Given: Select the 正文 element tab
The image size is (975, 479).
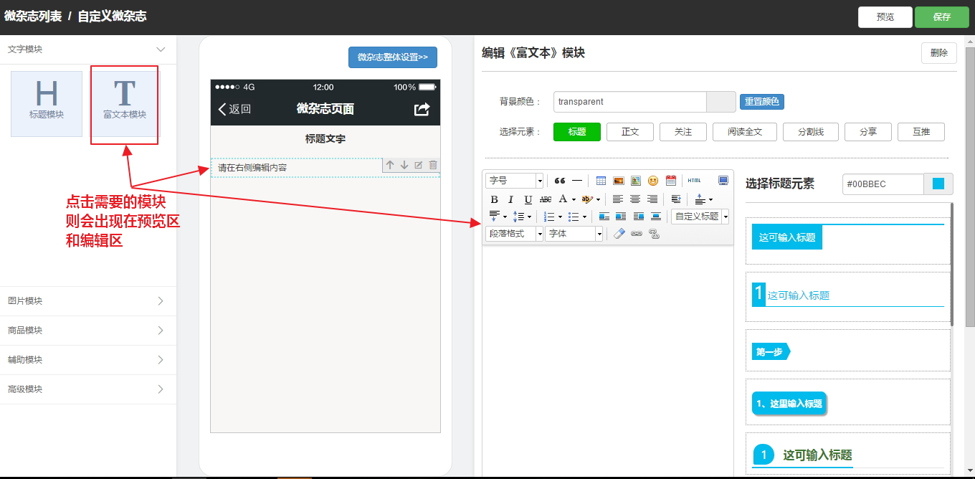Looking at the screenshot, I should (630, 132).
